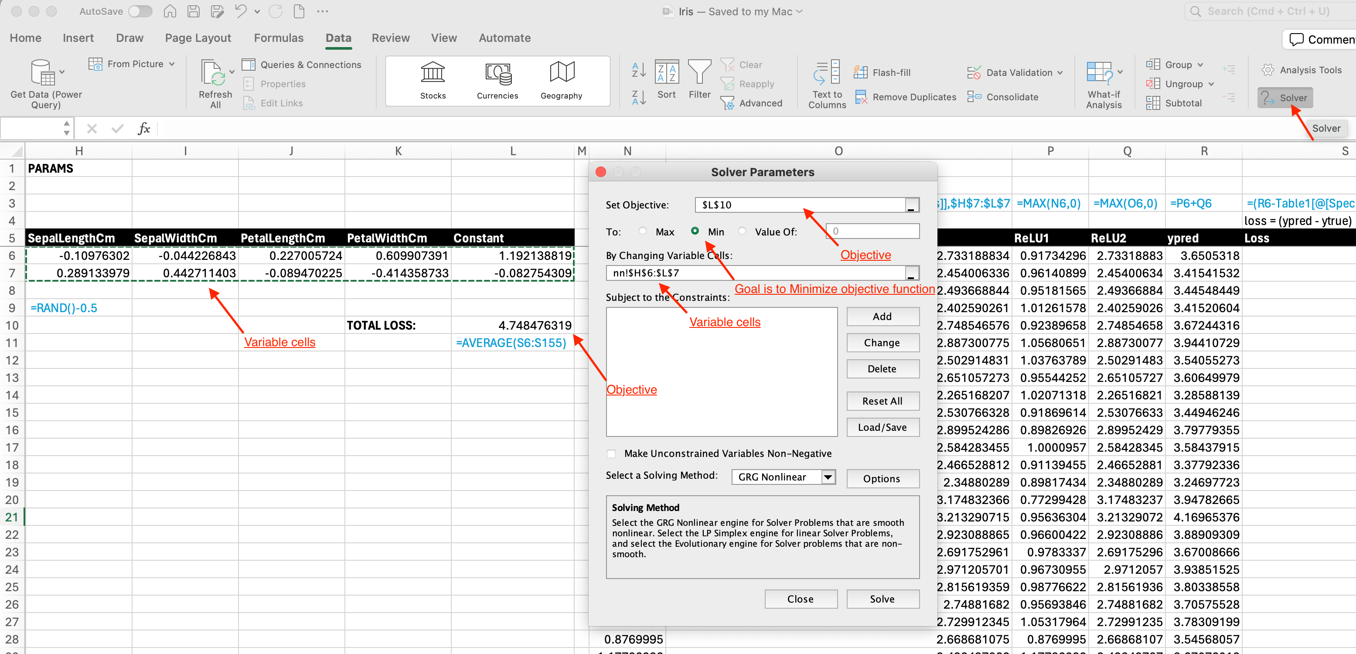Click the From Picture icon
The width and height of the screenshot is (1356, 654).
(x=95, y=64)
